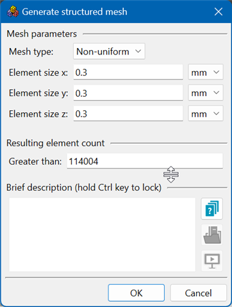232x307 pixels.
Task: Click the grey folder files icon
Action: click(x=211, y=235)
